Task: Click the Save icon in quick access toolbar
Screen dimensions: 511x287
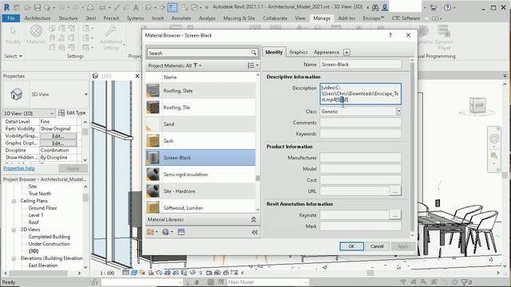Action: pyautogui.click(x=38, y=7)
